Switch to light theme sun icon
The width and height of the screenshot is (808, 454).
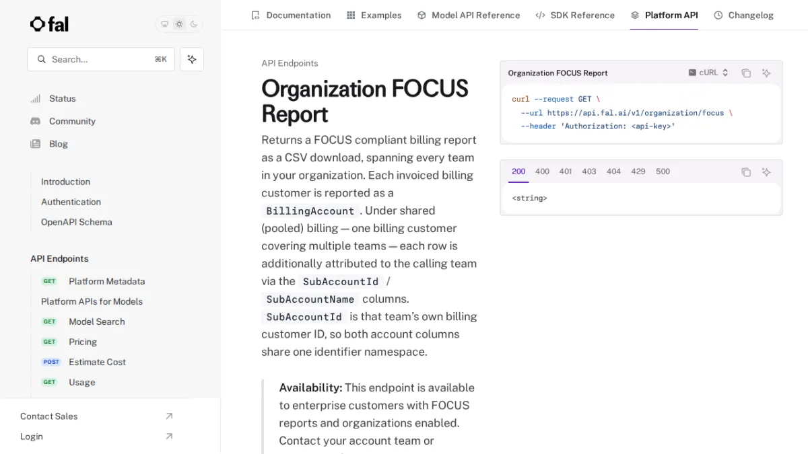tap(179, 24)
